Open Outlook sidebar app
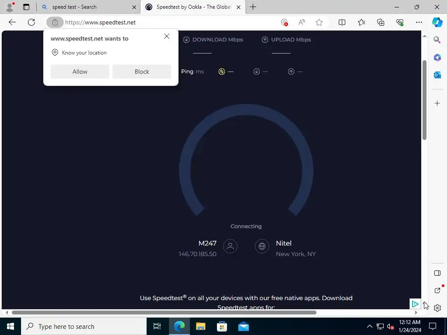 pyautogui.click(x=437, y=75)
